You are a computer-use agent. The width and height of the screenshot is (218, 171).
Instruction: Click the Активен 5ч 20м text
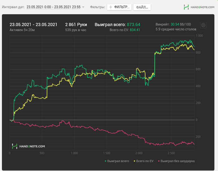click(22, 30)
